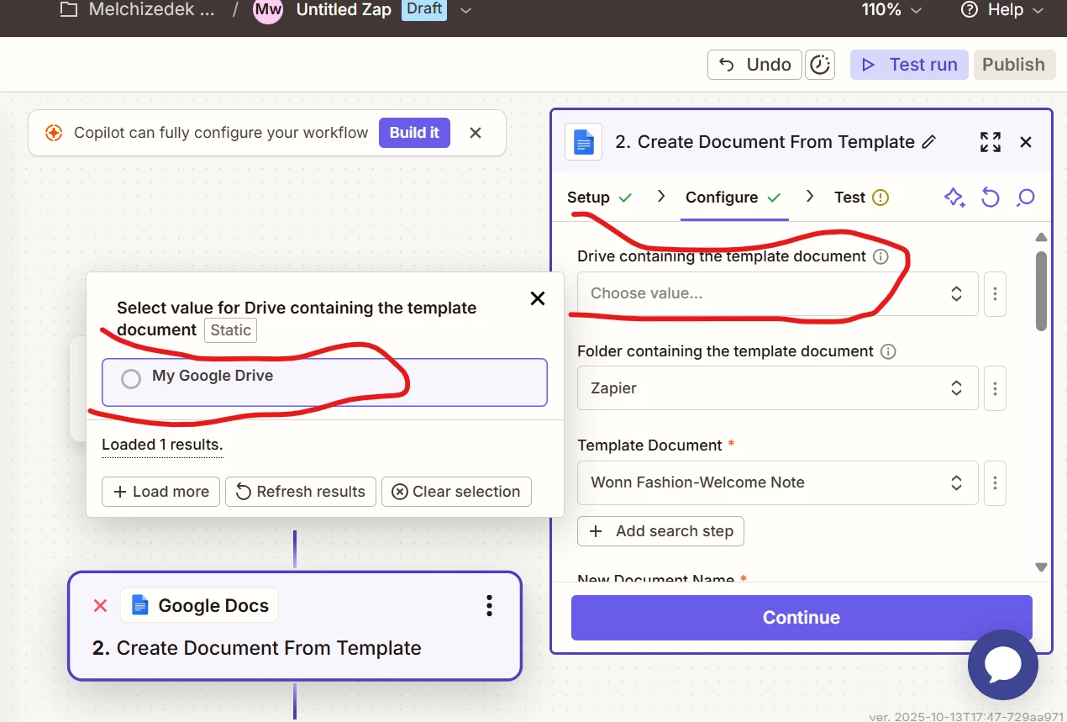Click the Publish button
This screenshot has width=1067, height=722.
(1013, 65)
